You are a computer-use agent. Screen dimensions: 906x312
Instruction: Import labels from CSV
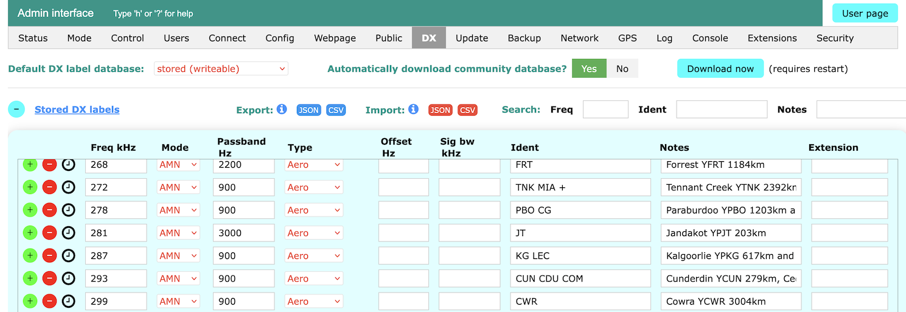click(467, 110)
